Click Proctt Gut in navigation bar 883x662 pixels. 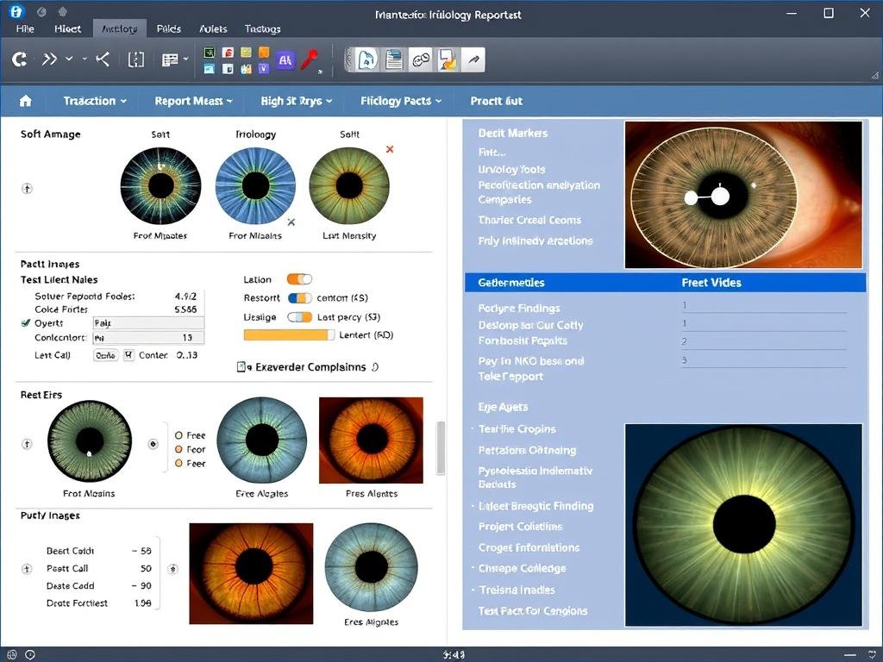496,101
